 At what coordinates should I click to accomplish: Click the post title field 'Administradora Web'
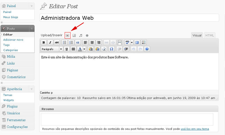click(129, 18)
